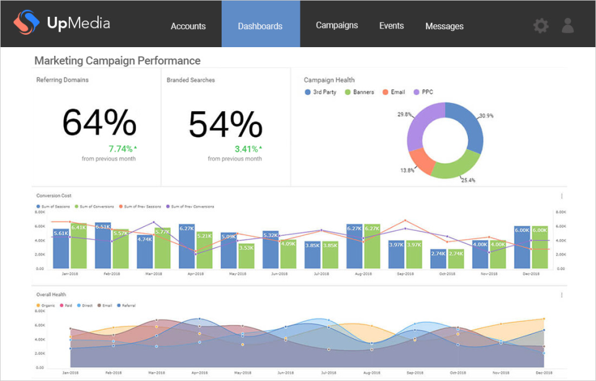The height and width of the screenshot is (381, 596).
Task: Open Conversion Cost chart options menu
Action: coord(561,196)
